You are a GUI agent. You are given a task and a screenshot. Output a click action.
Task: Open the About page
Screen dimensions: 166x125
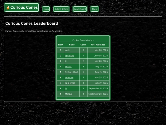(95, 9)
